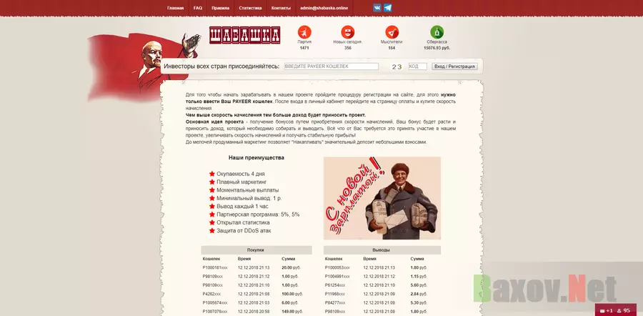Click the Вход / Регистрация button

coord(455,66)
